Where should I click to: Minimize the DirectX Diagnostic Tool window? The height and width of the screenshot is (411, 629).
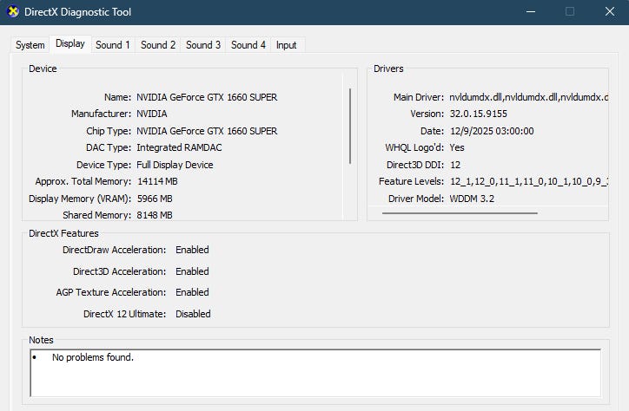pyautogui.click(x=531, y=11)
